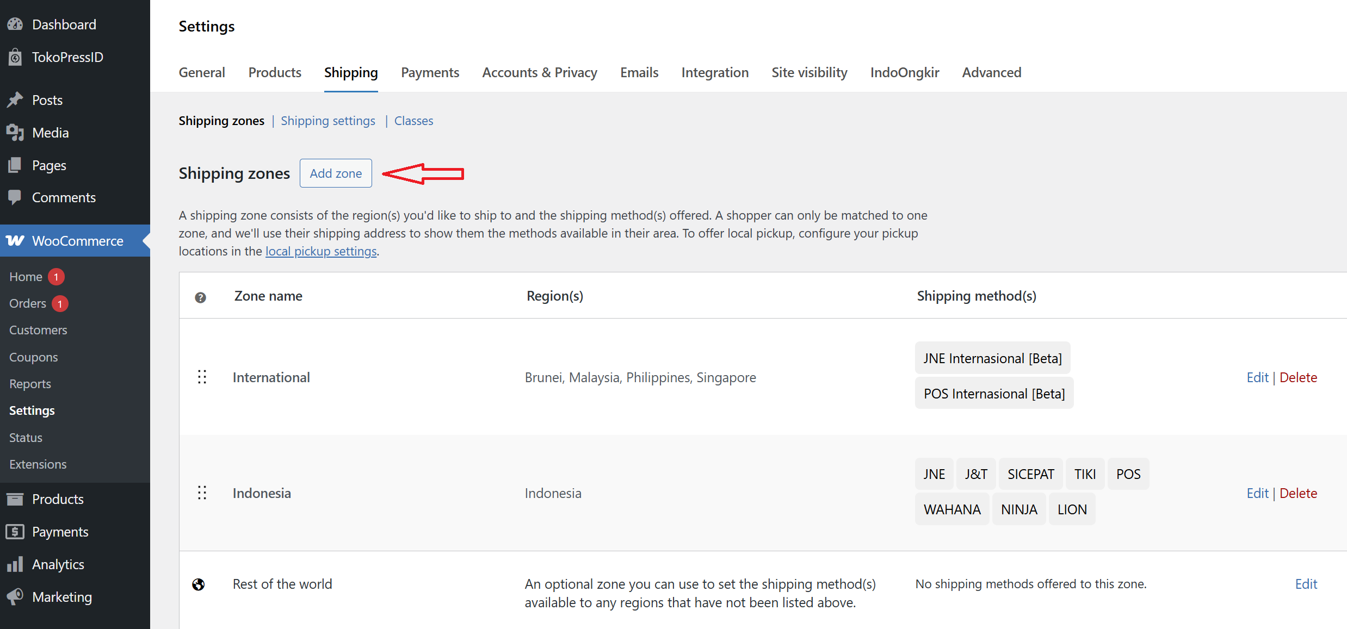Open the Site visibility tab
1347x629 pixels.
tap(810, 72)
